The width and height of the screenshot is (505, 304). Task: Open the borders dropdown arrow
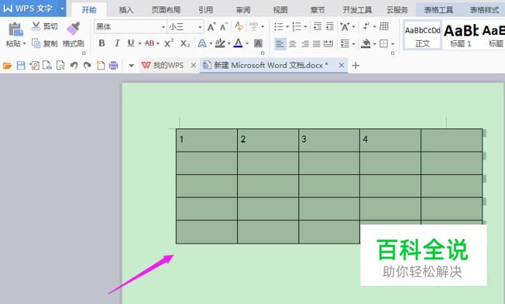[393, 44]
